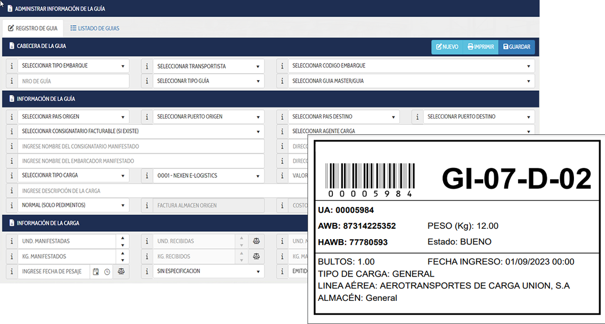605x324 pixels.
Task: Open the Sin Especificacion dropdown
Action: coord(208,272)
